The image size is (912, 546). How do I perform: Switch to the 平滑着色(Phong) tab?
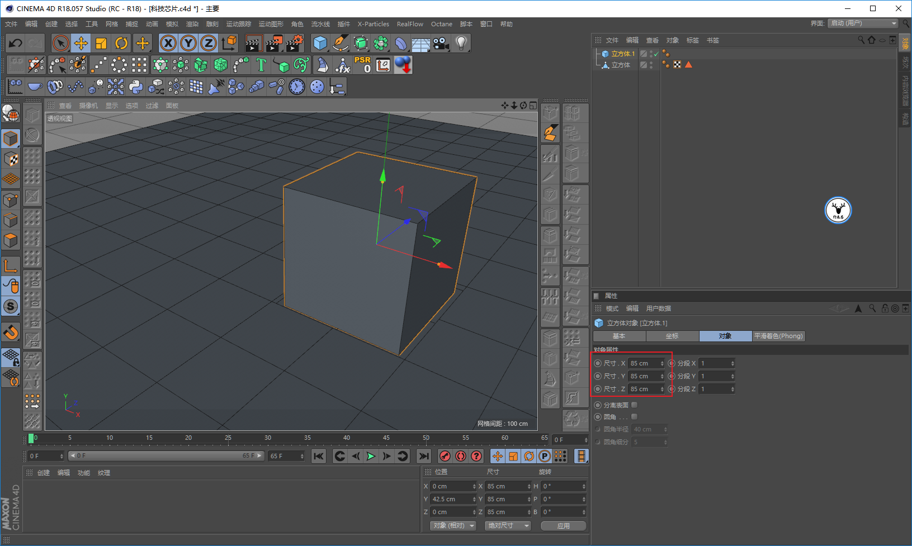(778, 336)
